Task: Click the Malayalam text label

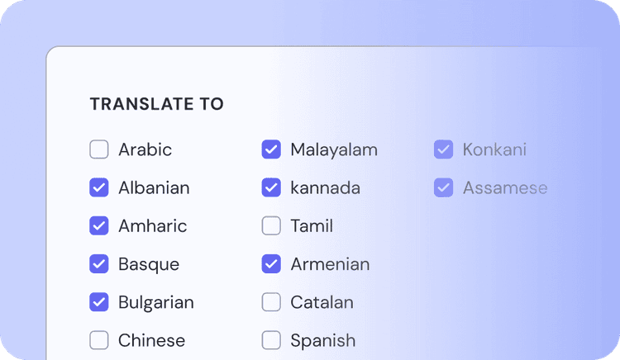Action: (334, 150)
